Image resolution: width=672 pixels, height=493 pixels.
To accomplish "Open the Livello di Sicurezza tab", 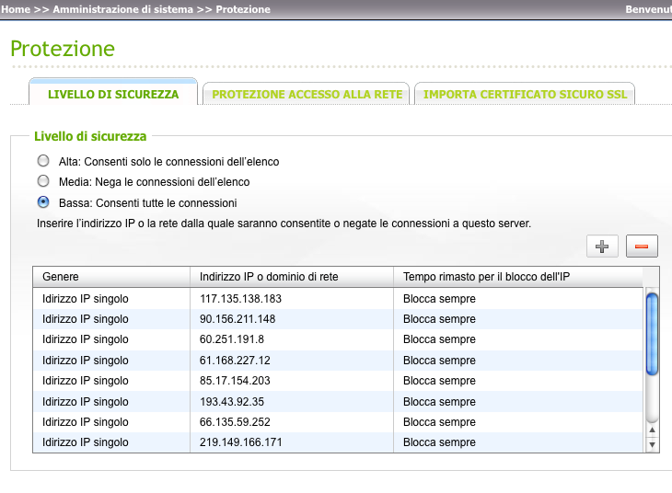I will [113, 94].
